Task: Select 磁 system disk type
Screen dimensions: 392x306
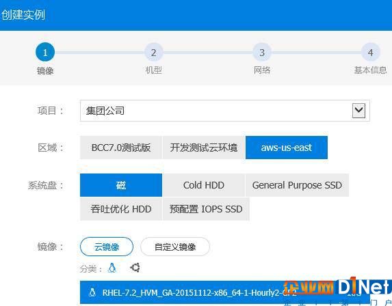Action: coord(121,185)
